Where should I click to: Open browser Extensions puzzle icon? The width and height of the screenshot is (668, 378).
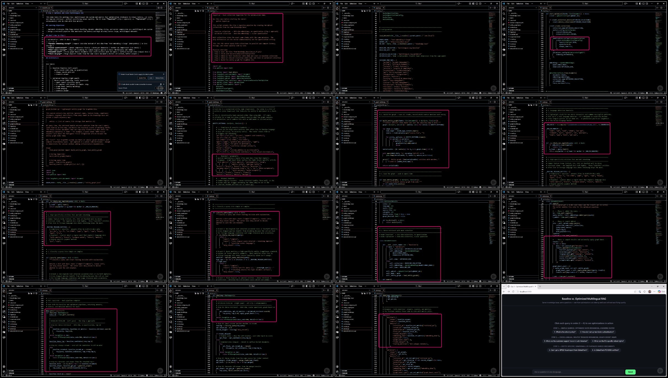(645, 292)
